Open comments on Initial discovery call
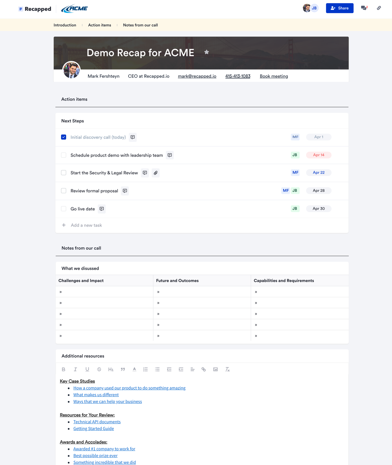This screenshot has height=465, width=392. point(133,137)
